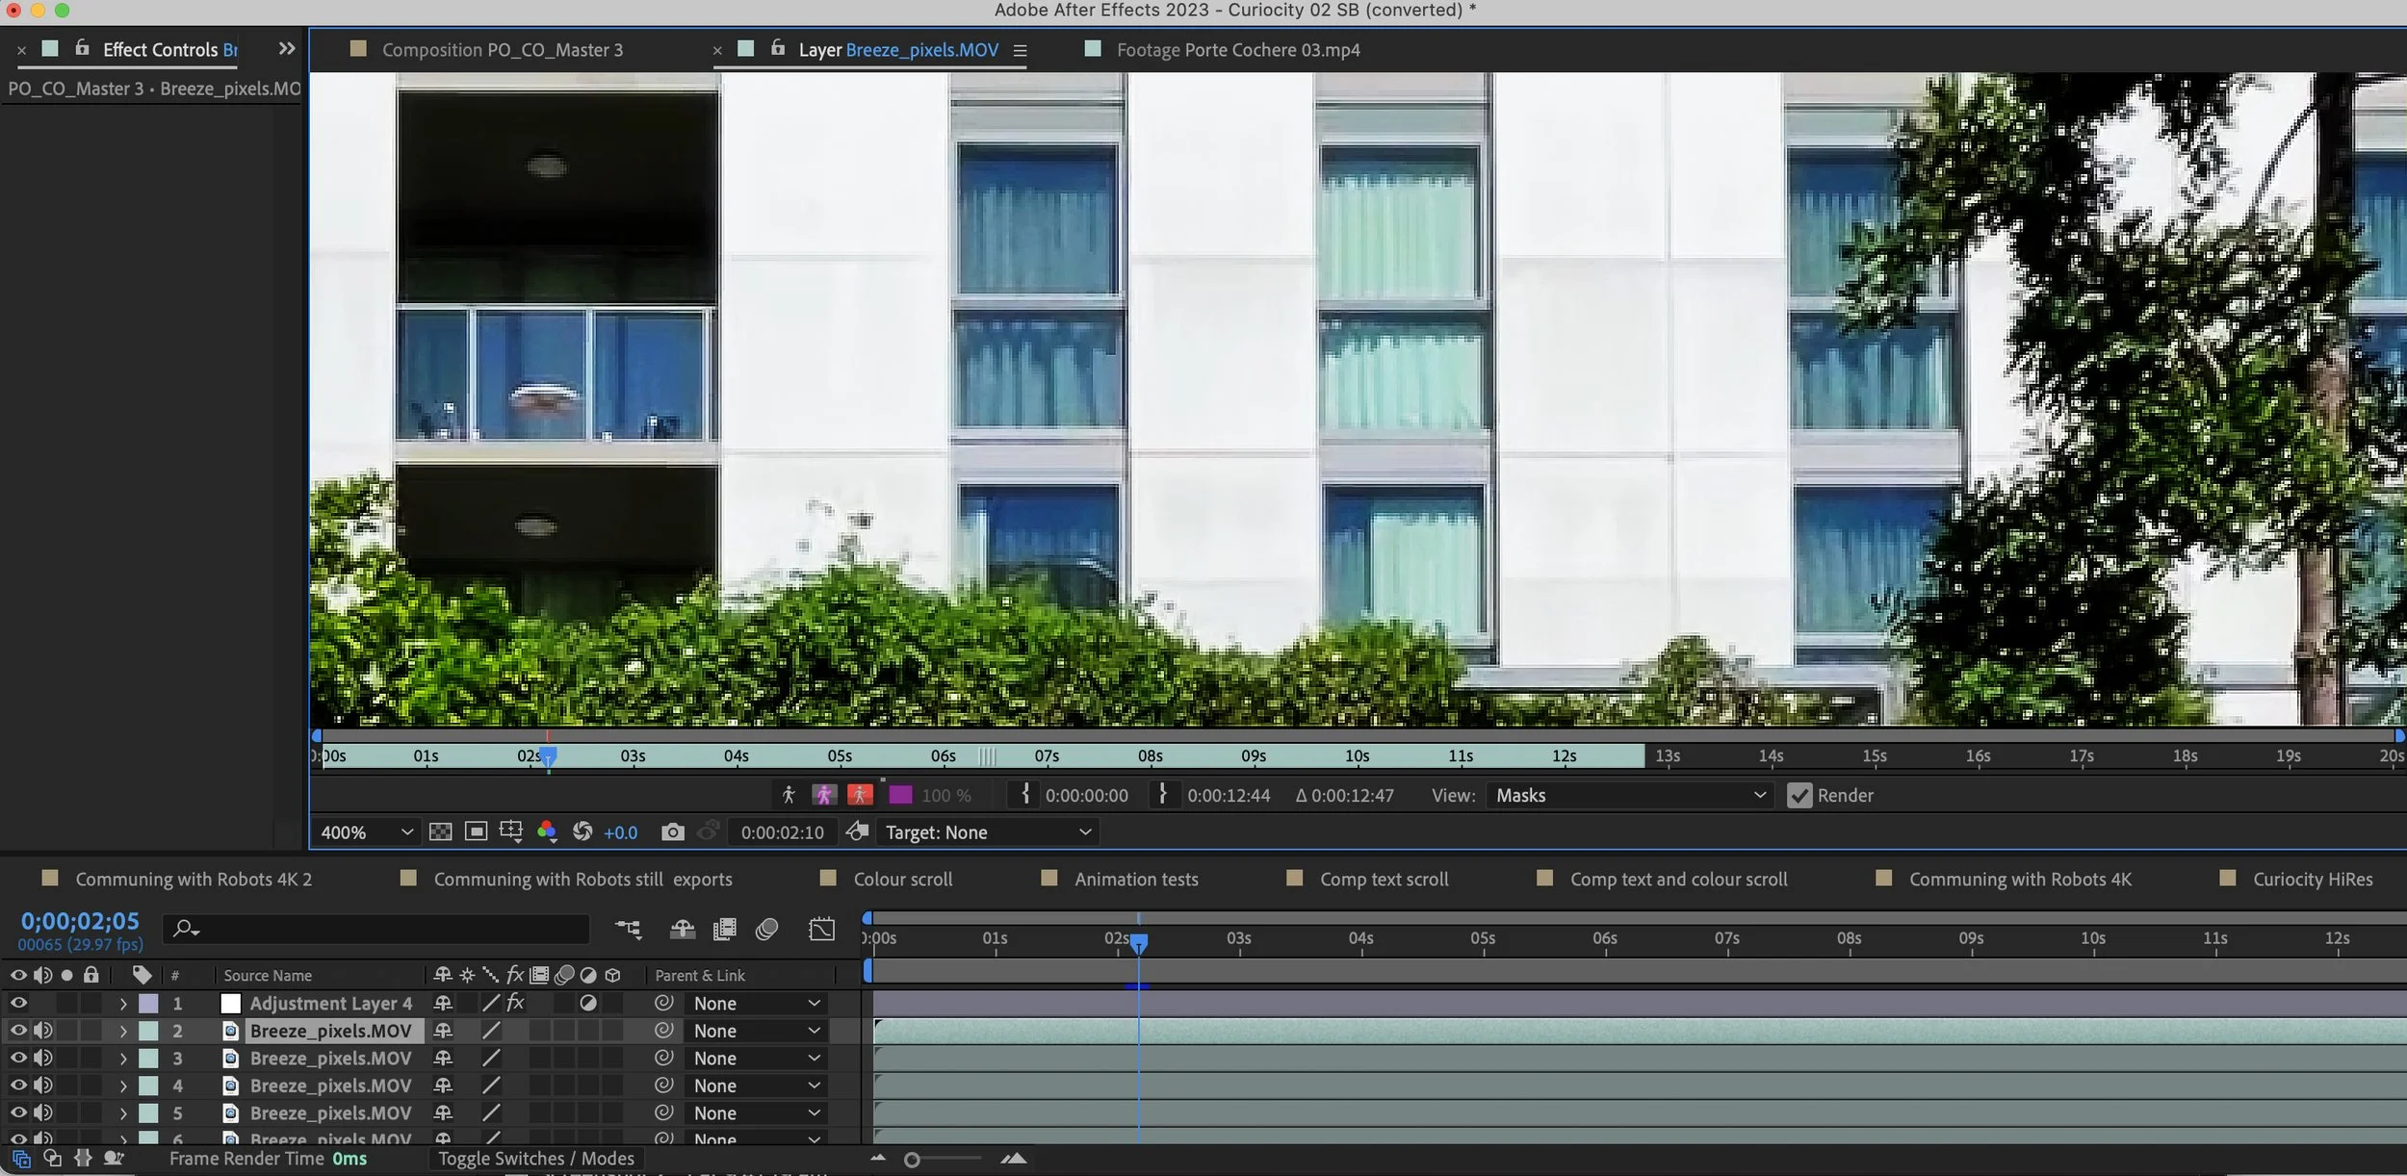The image size is (2407, 1176).
Task: Open the 400% magnification dropdown
Action: tap(366, 832)
